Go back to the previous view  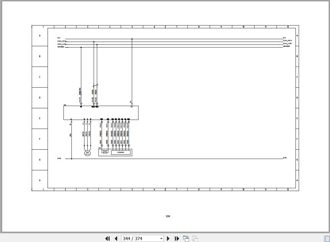186,238
